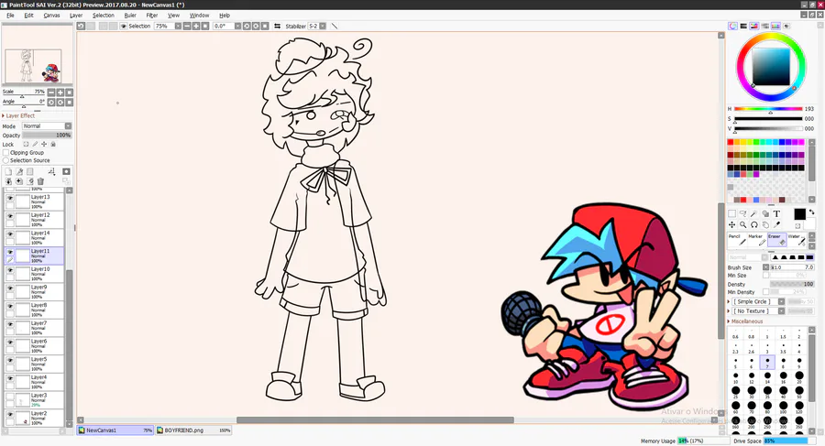The image size is (825, 446).
Task: Increase Scale with navigator plus button
Action: pos(60,92)
